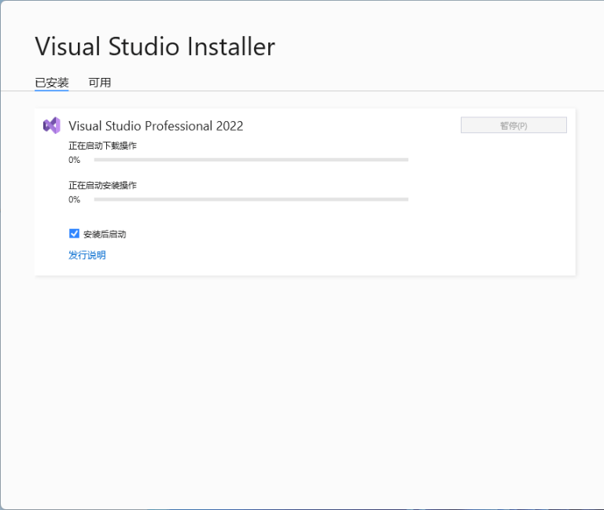Click the 0% value under installation status
Image resolution: width=604 pixels, height=510 pixels.
tap(75, 199)
